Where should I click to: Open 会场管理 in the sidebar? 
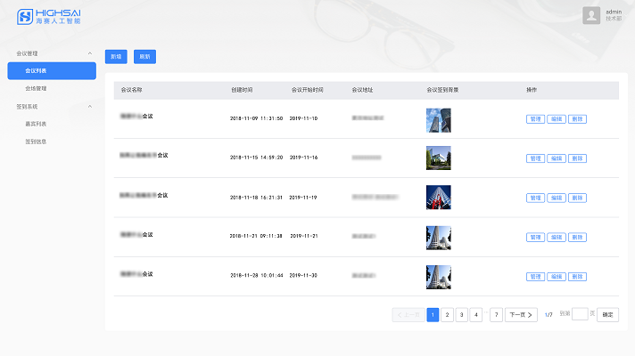tap(36, 88)
